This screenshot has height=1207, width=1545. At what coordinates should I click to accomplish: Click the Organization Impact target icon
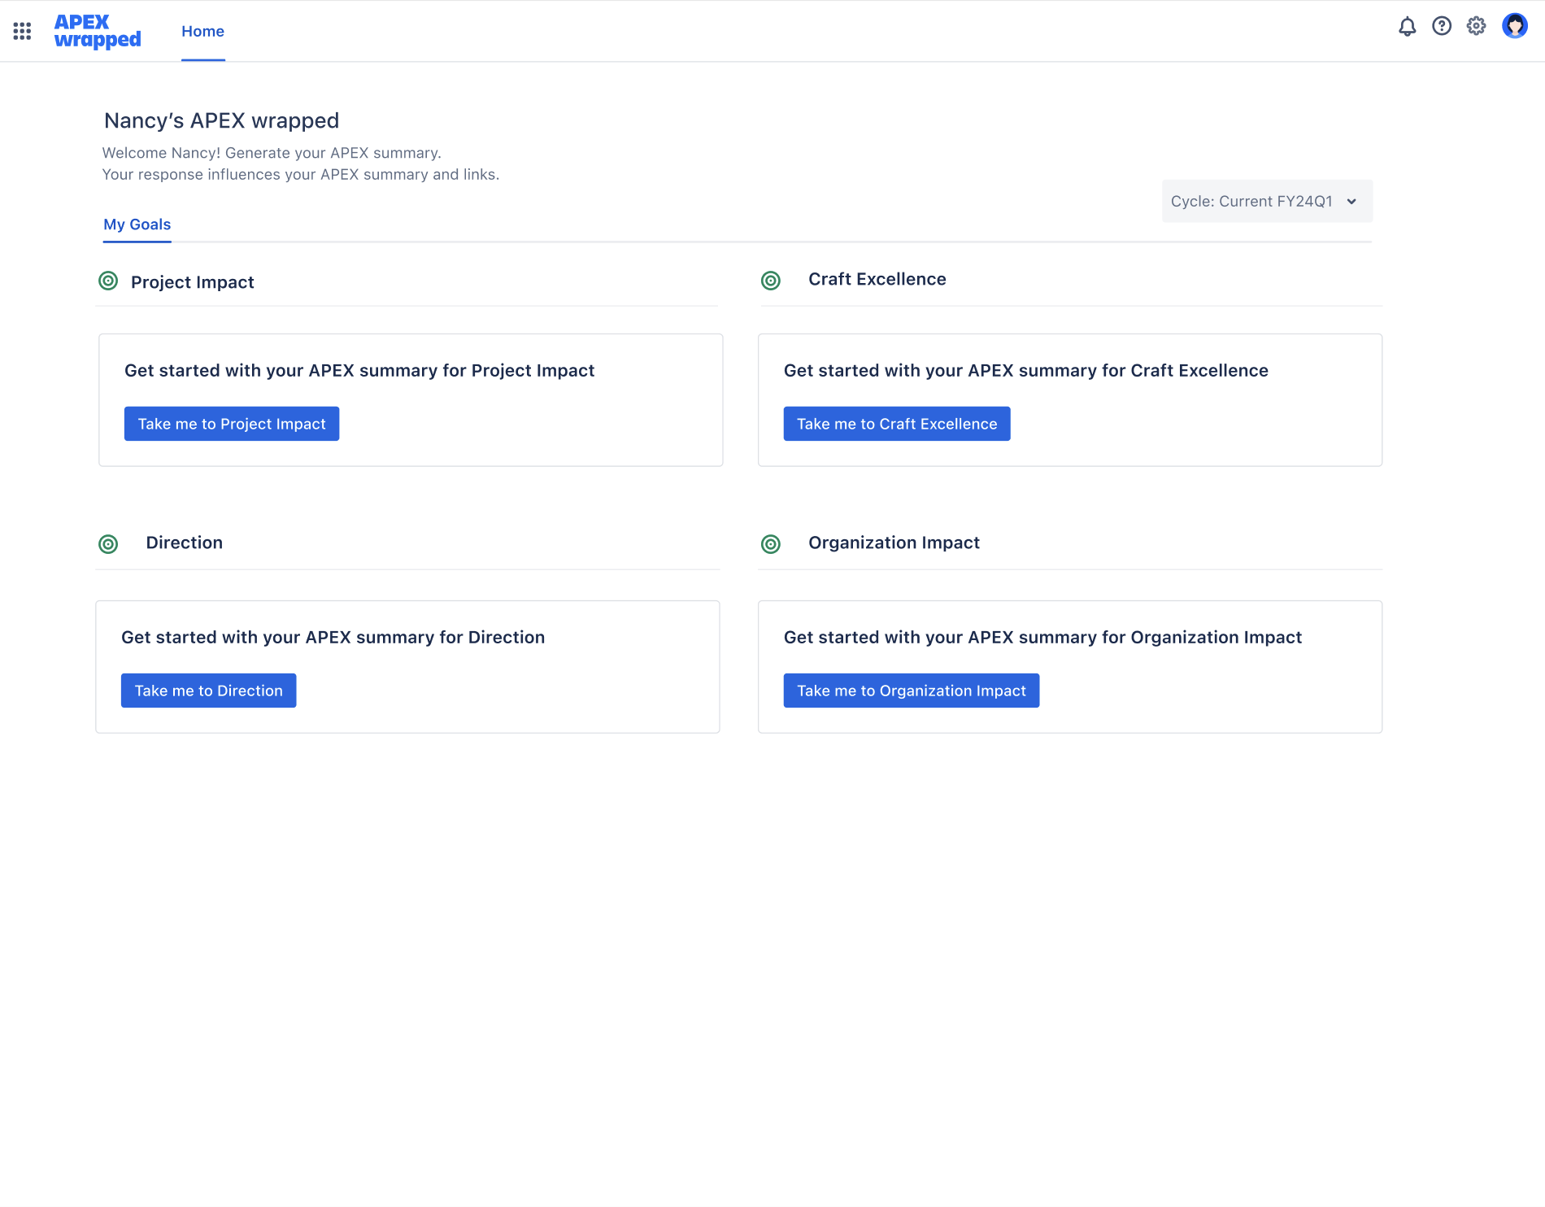tap(771, 544)
